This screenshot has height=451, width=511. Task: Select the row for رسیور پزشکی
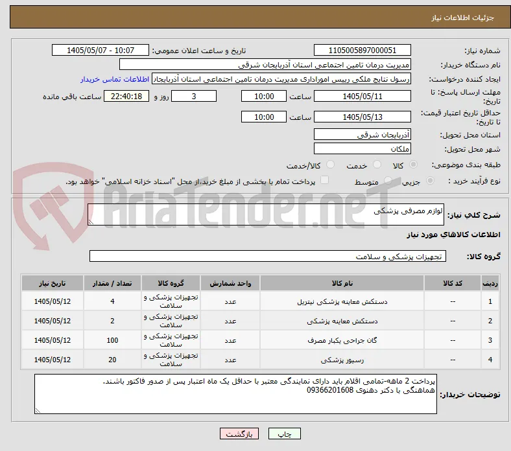click(260, 360)
